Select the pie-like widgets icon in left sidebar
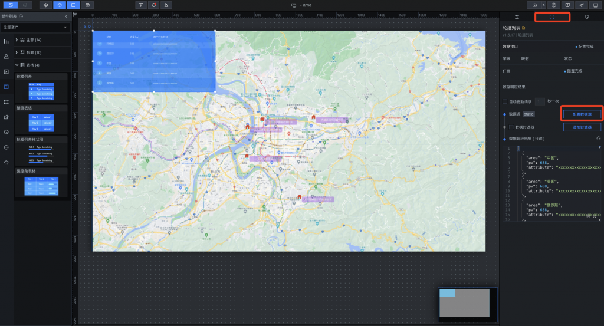Viewport: 604px width, 326px height. coord(6,132)
